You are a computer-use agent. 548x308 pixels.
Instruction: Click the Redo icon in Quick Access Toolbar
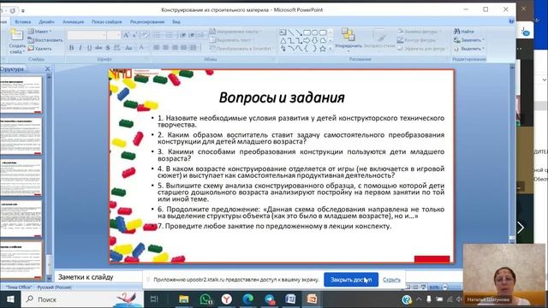pyautogui.click(x=12, y=10)
